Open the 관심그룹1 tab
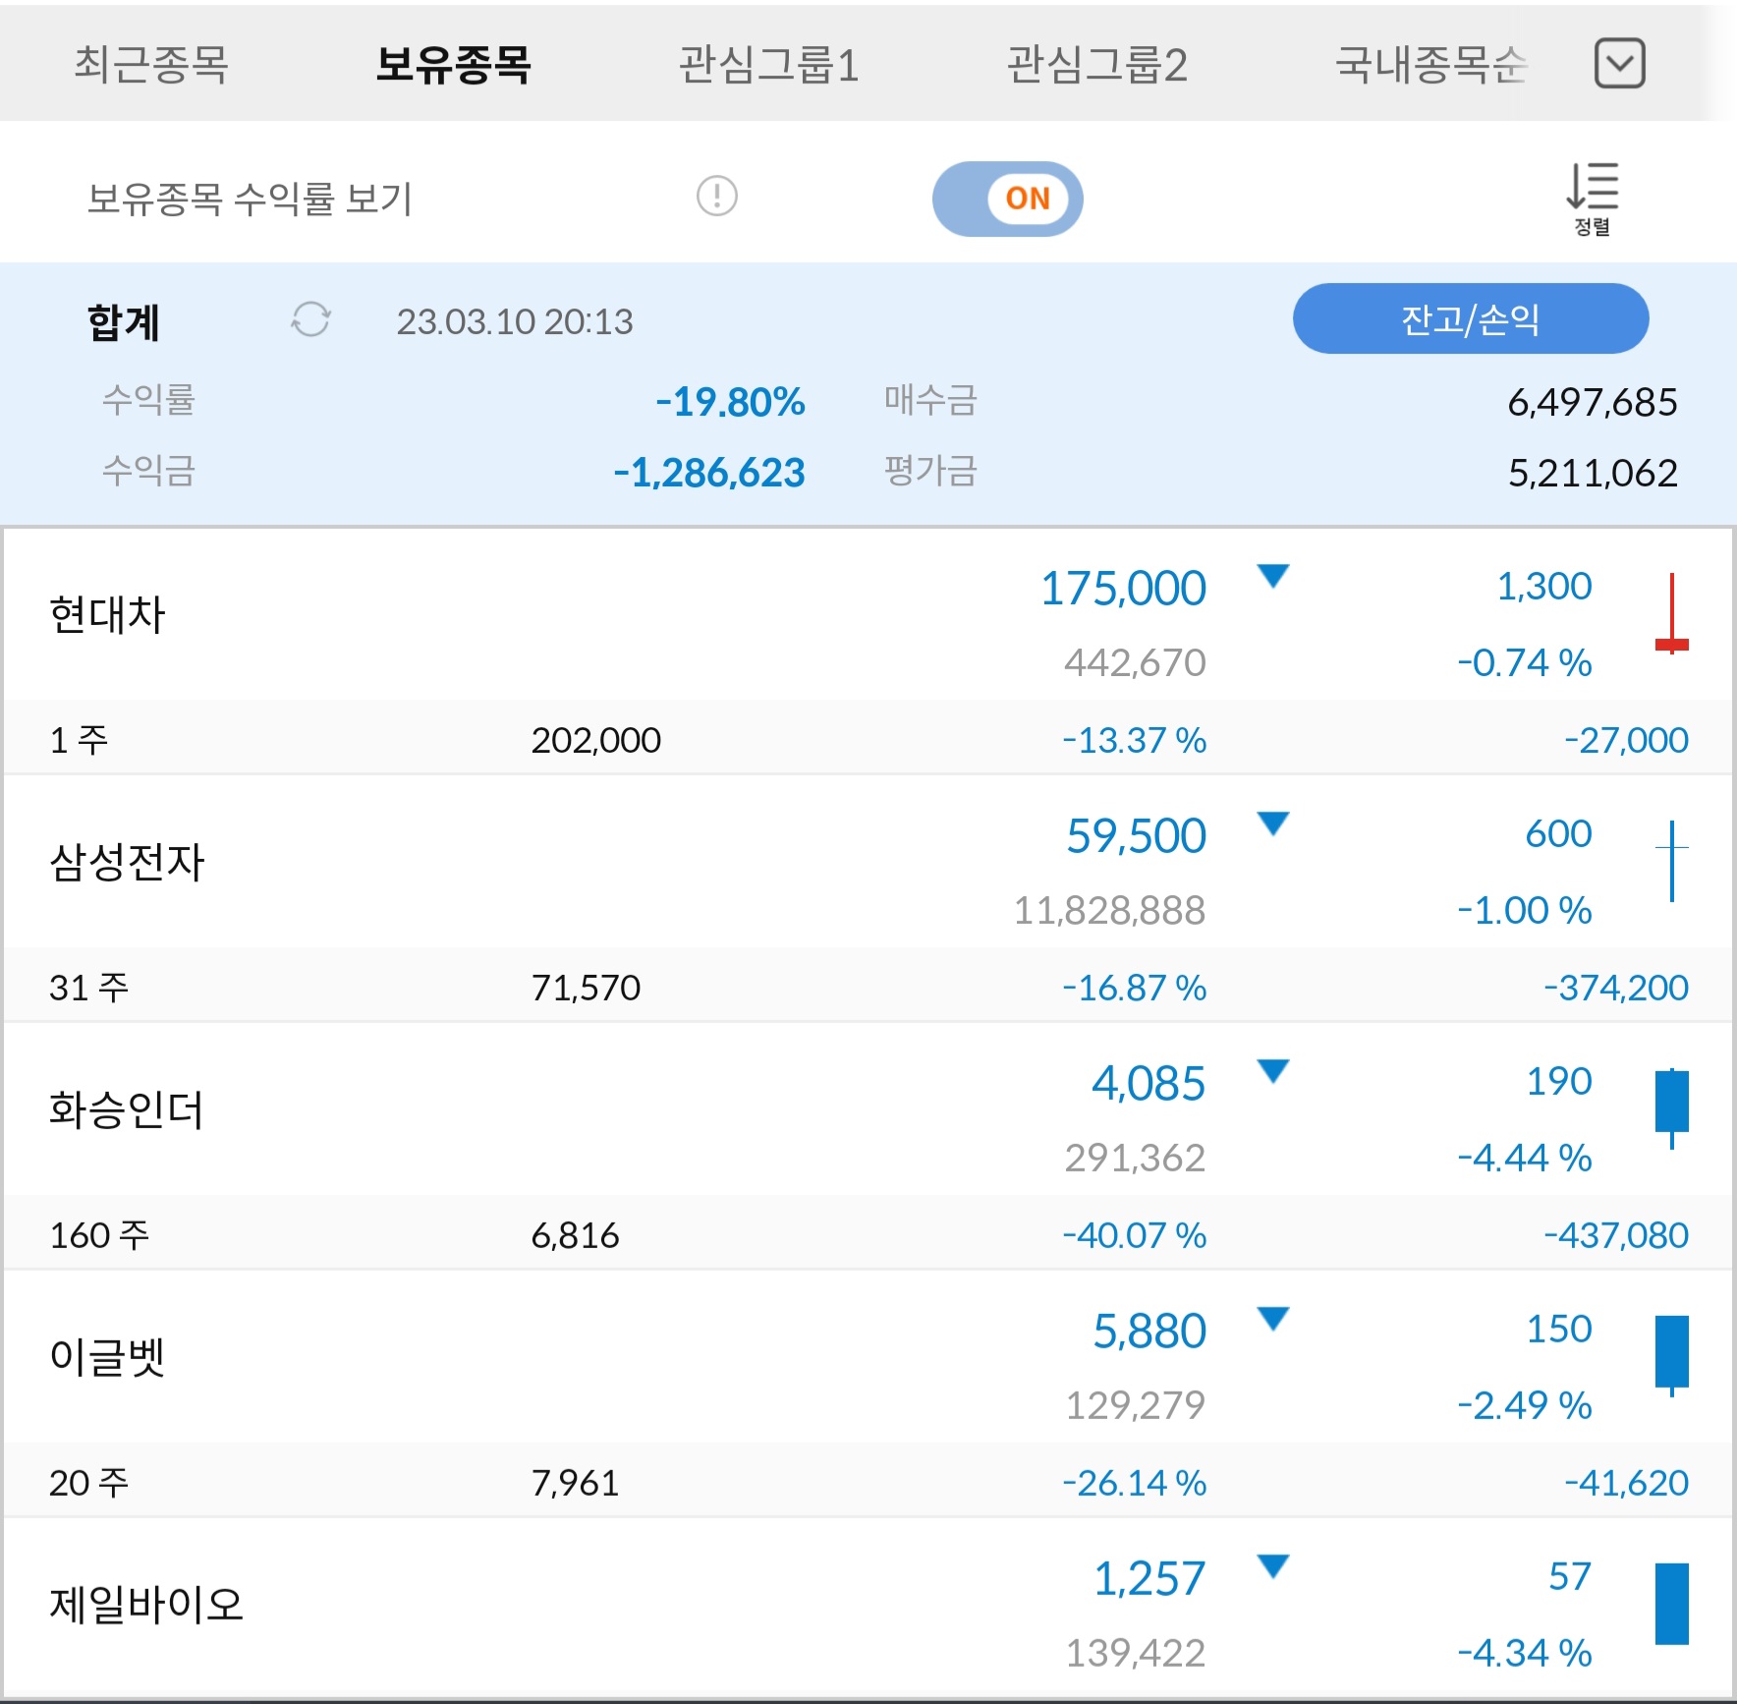Viewport: 1737px width, 1704px height. [769, 65]
